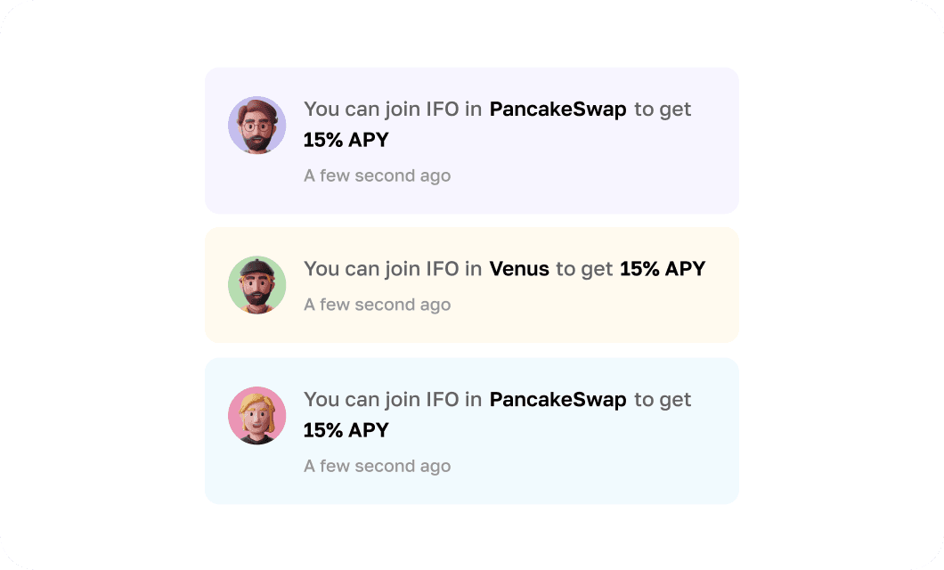
Task: Click 'You can join IFO in' in blue card
Action: coord(393,399)
